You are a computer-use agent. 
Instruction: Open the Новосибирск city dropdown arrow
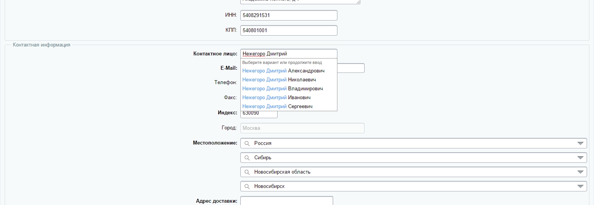pos(580,186)
